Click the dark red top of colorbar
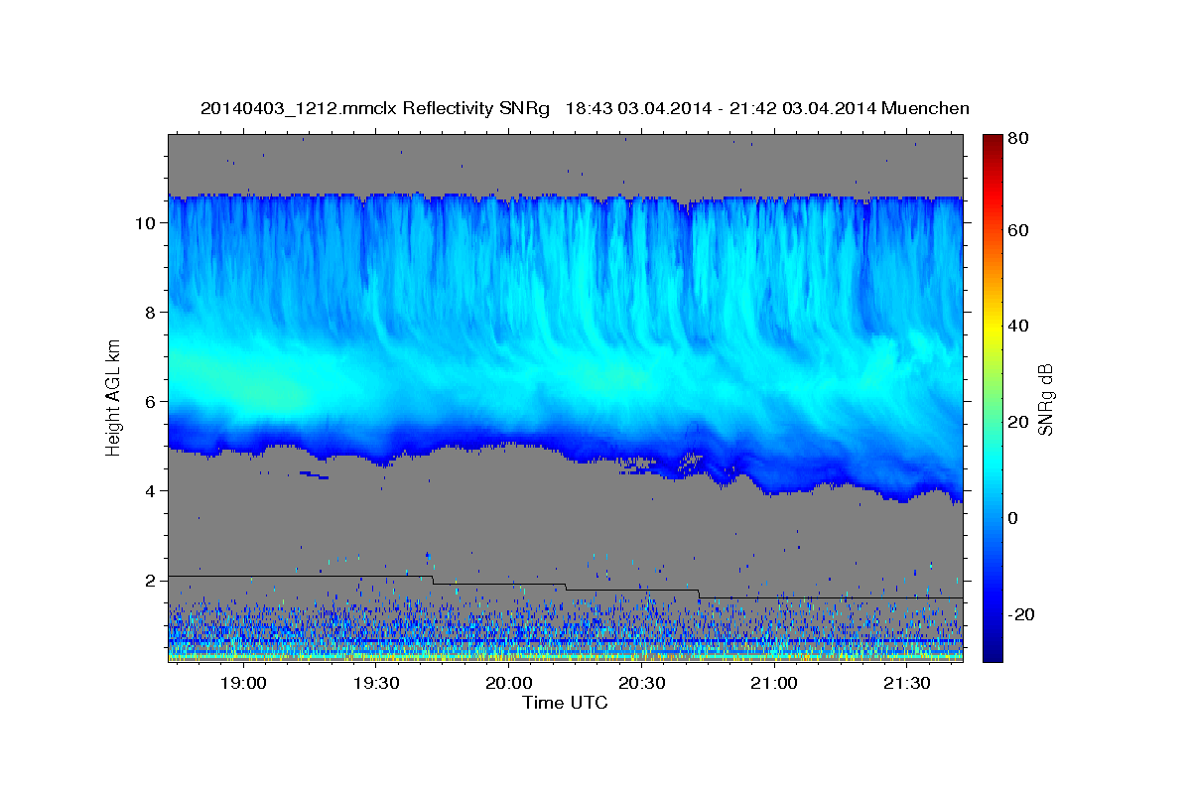1191x794 pixels. coord(992,142)
